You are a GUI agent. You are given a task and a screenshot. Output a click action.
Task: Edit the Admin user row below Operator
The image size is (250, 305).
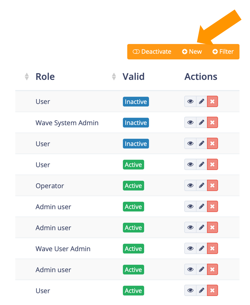pyautogui.click(x=202, y=206)
